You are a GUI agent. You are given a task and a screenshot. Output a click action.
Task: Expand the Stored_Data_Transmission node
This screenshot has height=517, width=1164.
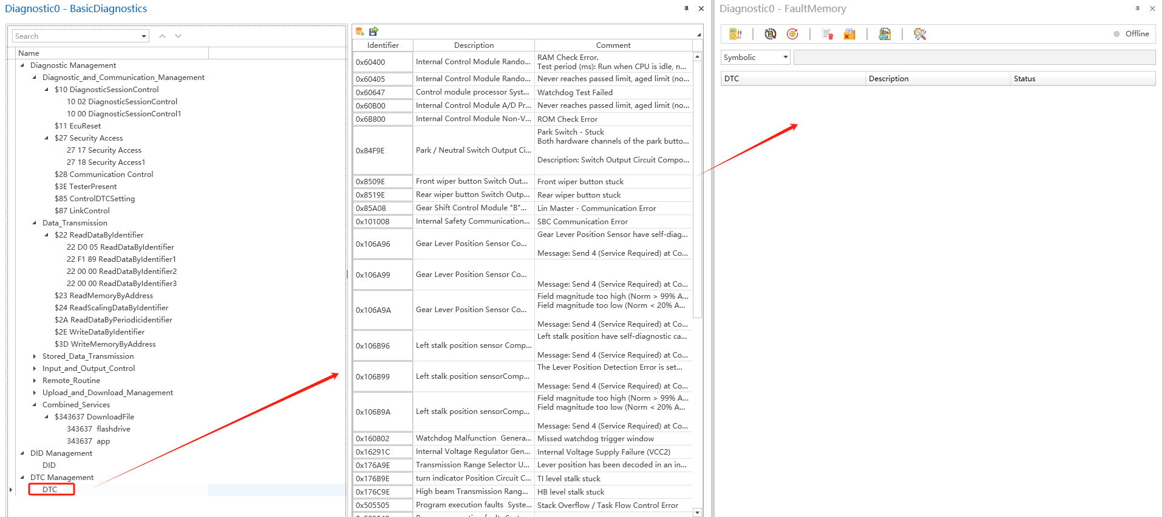point(35,356)
